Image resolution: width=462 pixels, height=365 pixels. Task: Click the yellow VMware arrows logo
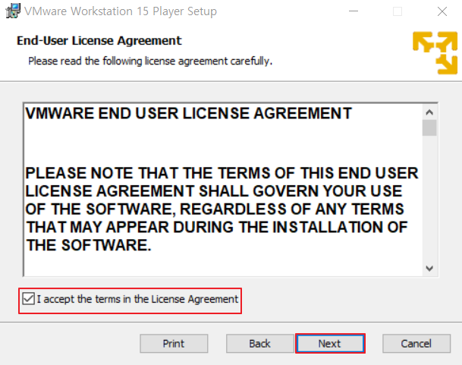[435, 53]
